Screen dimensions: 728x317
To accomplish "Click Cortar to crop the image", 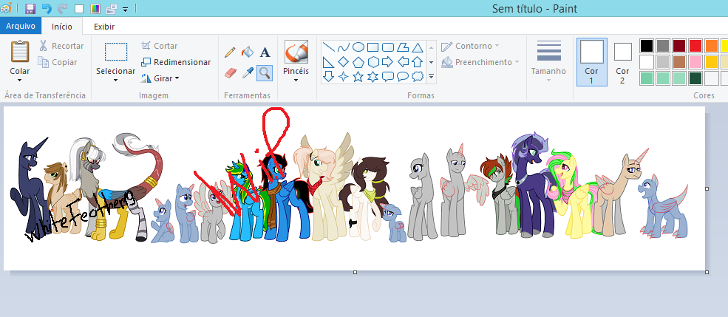I will click(x=159, y=46).
